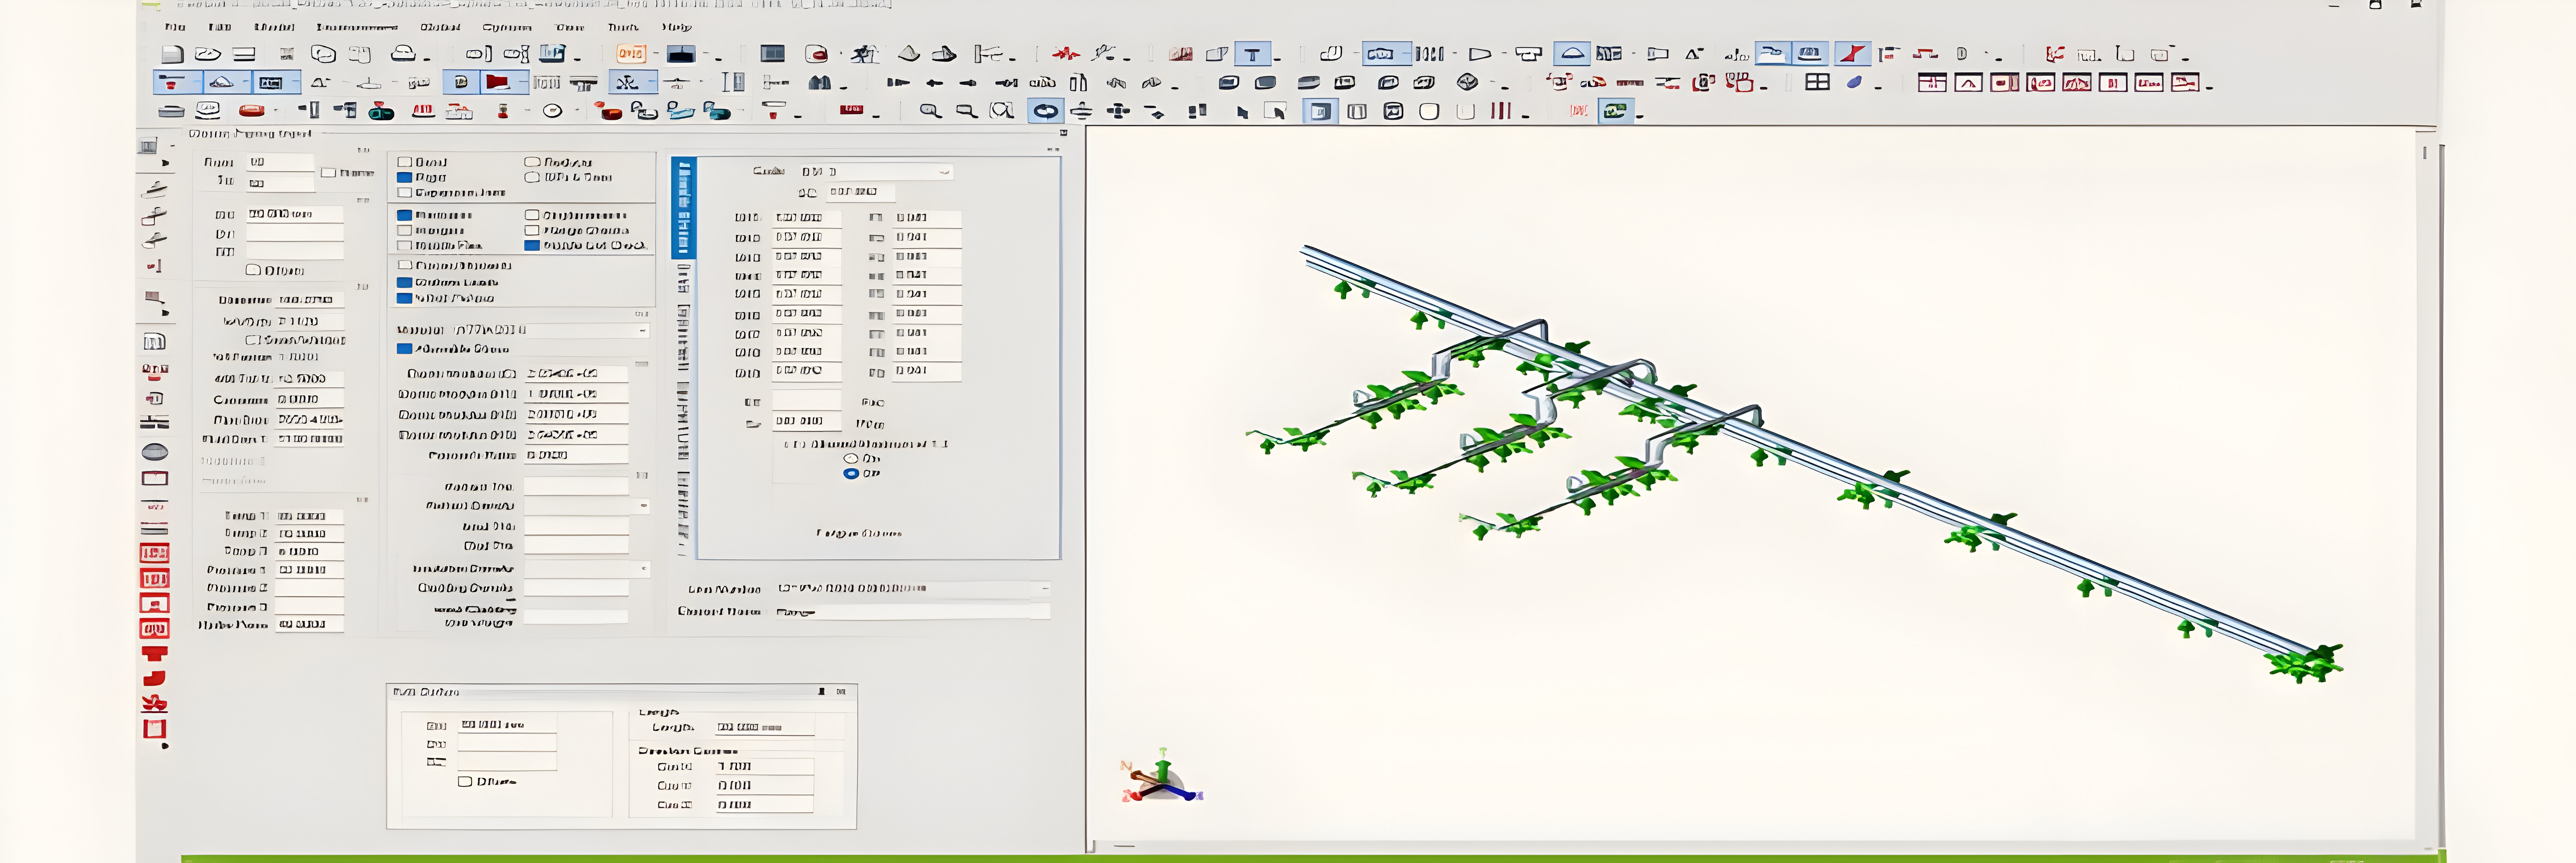Enable the Bend checkbox
The image size is (2576, 863).
pyautogui.click(x=405, y=162)
